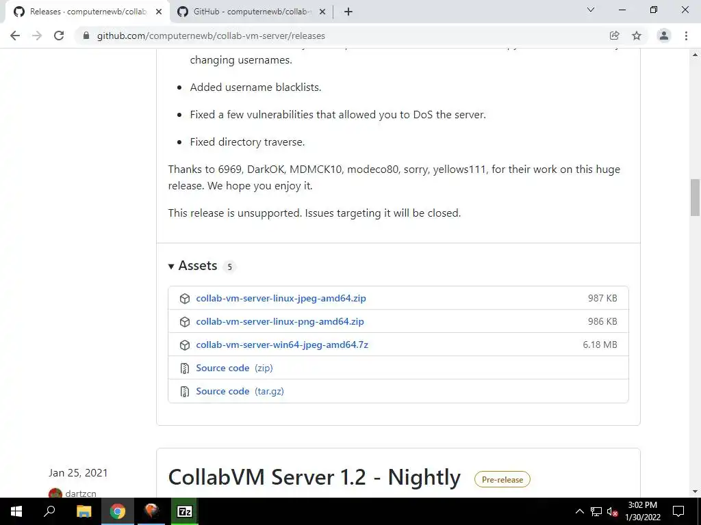
Task: Collapse the Assets section
Action: tap(192, 266)
